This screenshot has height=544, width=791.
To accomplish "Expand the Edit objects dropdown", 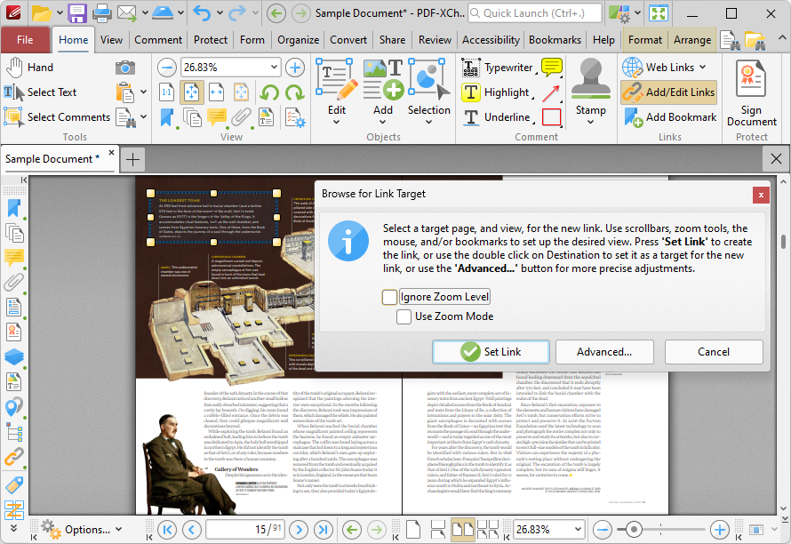I will coord(337,122).
